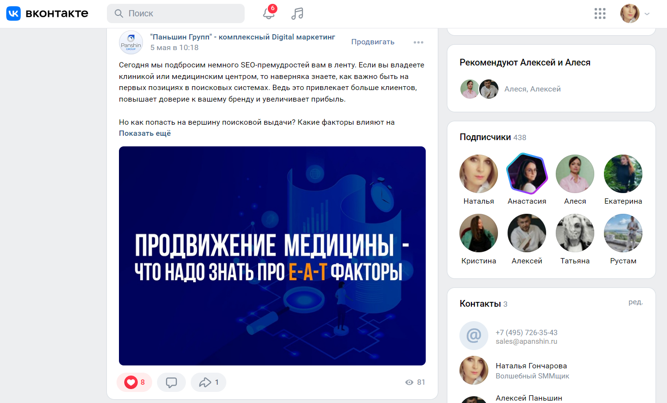Open Алексей Паньшин contact name
Image resolution: width=667 pixels, height=403 pixels.
529,398
